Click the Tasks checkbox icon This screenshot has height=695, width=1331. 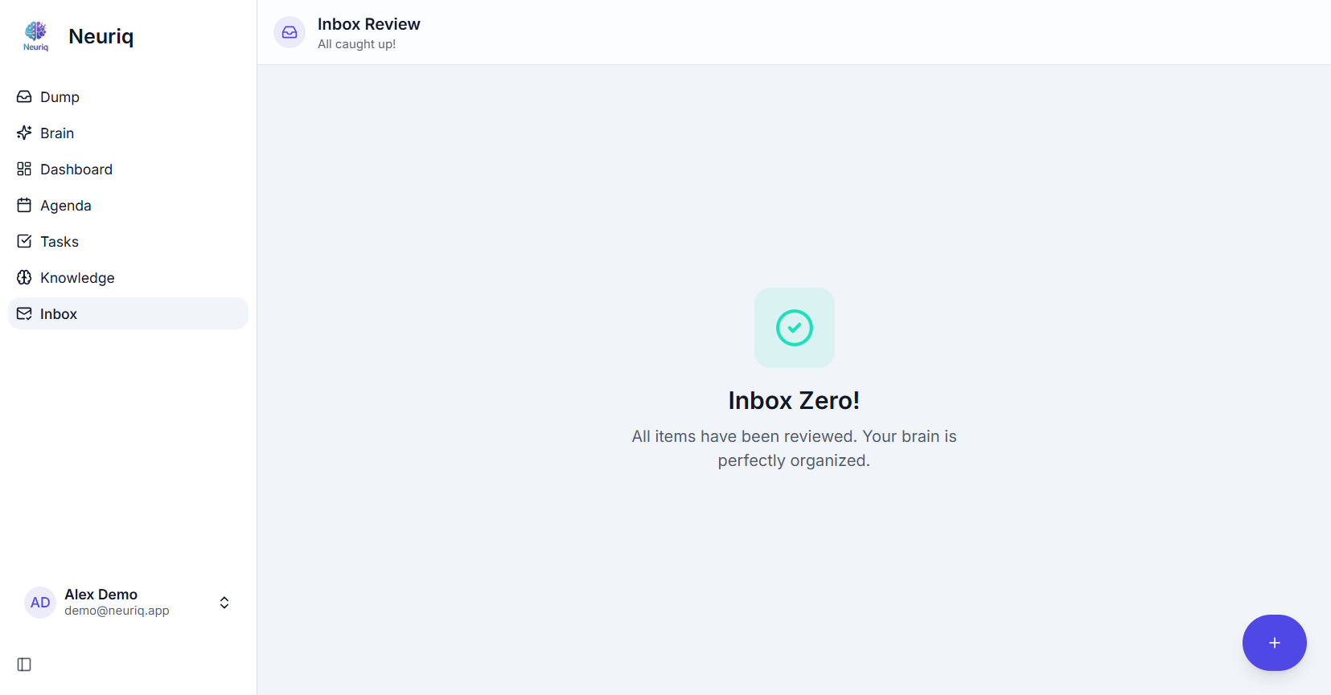[x=24, y=241]
